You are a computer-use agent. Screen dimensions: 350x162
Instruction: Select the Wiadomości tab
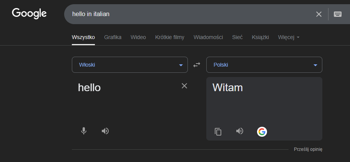[x=208, y=38]
